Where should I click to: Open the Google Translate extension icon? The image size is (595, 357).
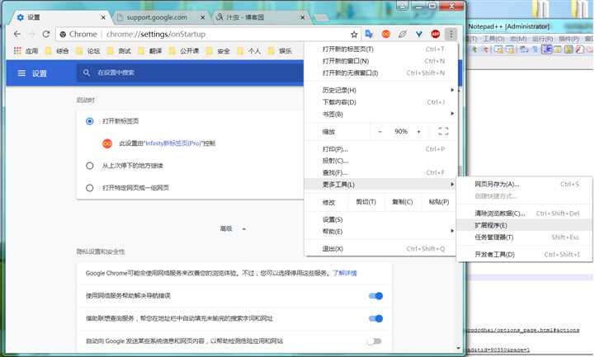click(369, 34)
